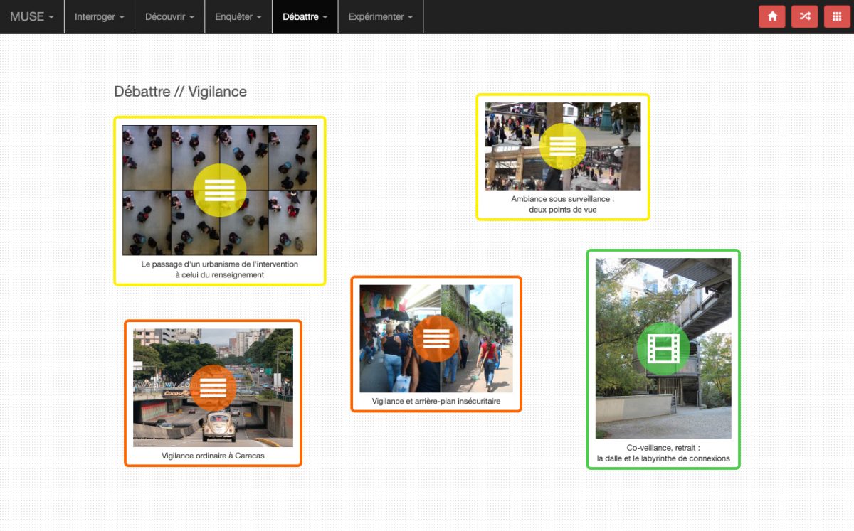Click the red shuffle icon button
The height and width of the screenshot is (531, 854).
[x=804, y=16]
